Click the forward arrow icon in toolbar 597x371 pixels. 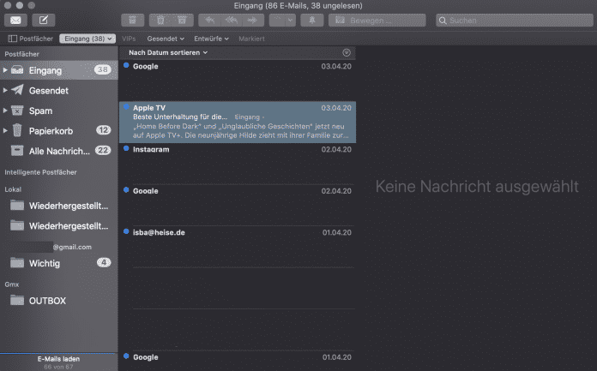coord(250,20)
